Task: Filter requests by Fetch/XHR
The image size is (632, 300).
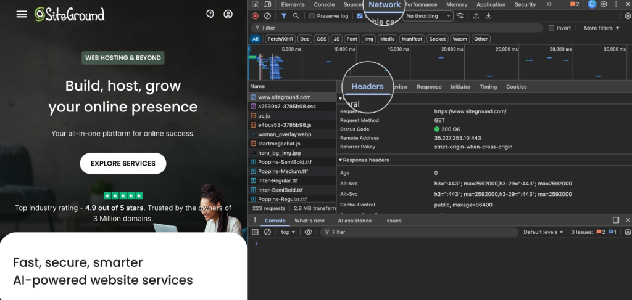Action: tap(281, 39)
